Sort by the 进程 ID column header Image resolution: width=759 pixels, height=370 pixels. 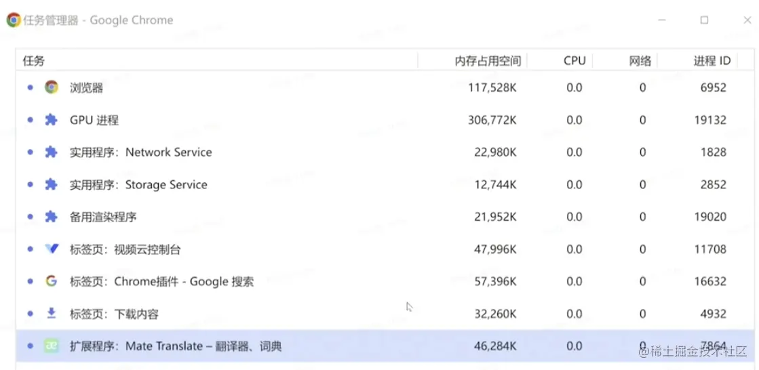click(712, 61)
